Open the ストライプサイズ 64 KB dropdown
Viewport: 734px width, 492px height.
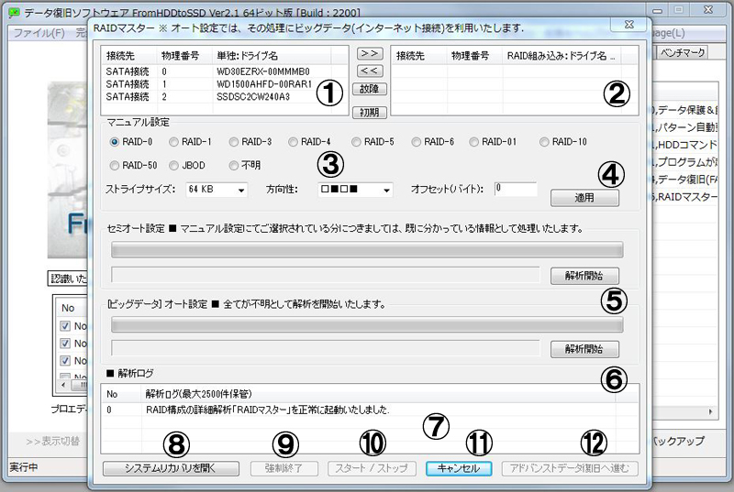pos(217,190)
